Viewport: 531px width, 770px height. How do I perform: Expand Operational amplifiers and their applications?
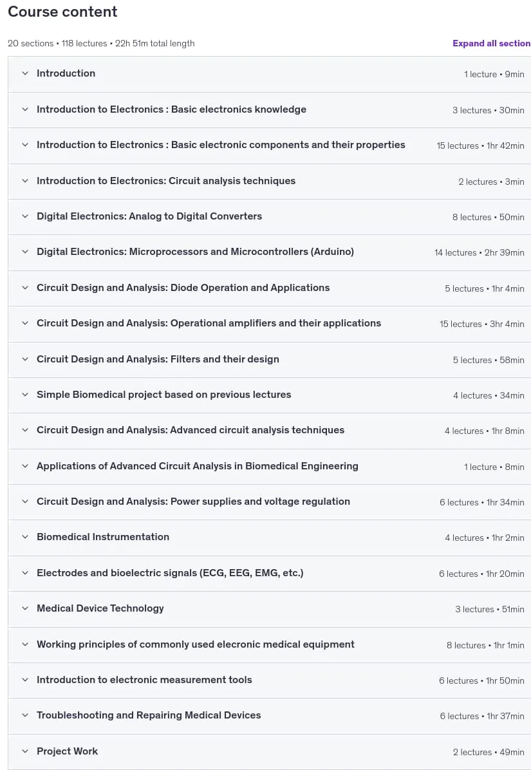point(270,324)
